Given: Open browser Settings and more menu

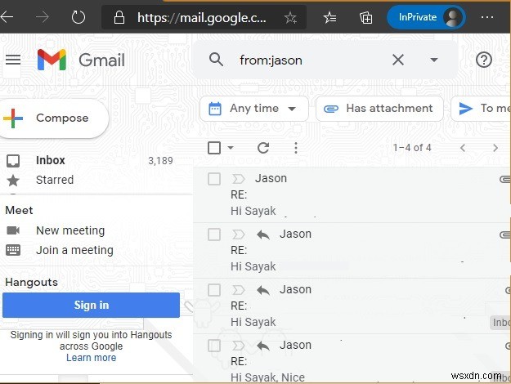Looking at the screenshot, I should pos(487,17).
